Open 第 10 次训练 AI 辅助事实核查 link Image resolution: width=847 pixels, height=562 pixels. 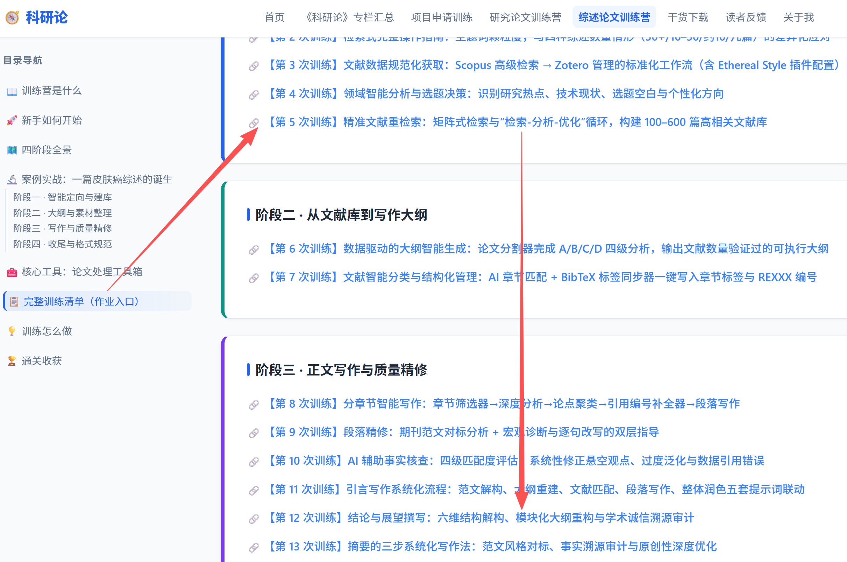click(x=516, y=461)
